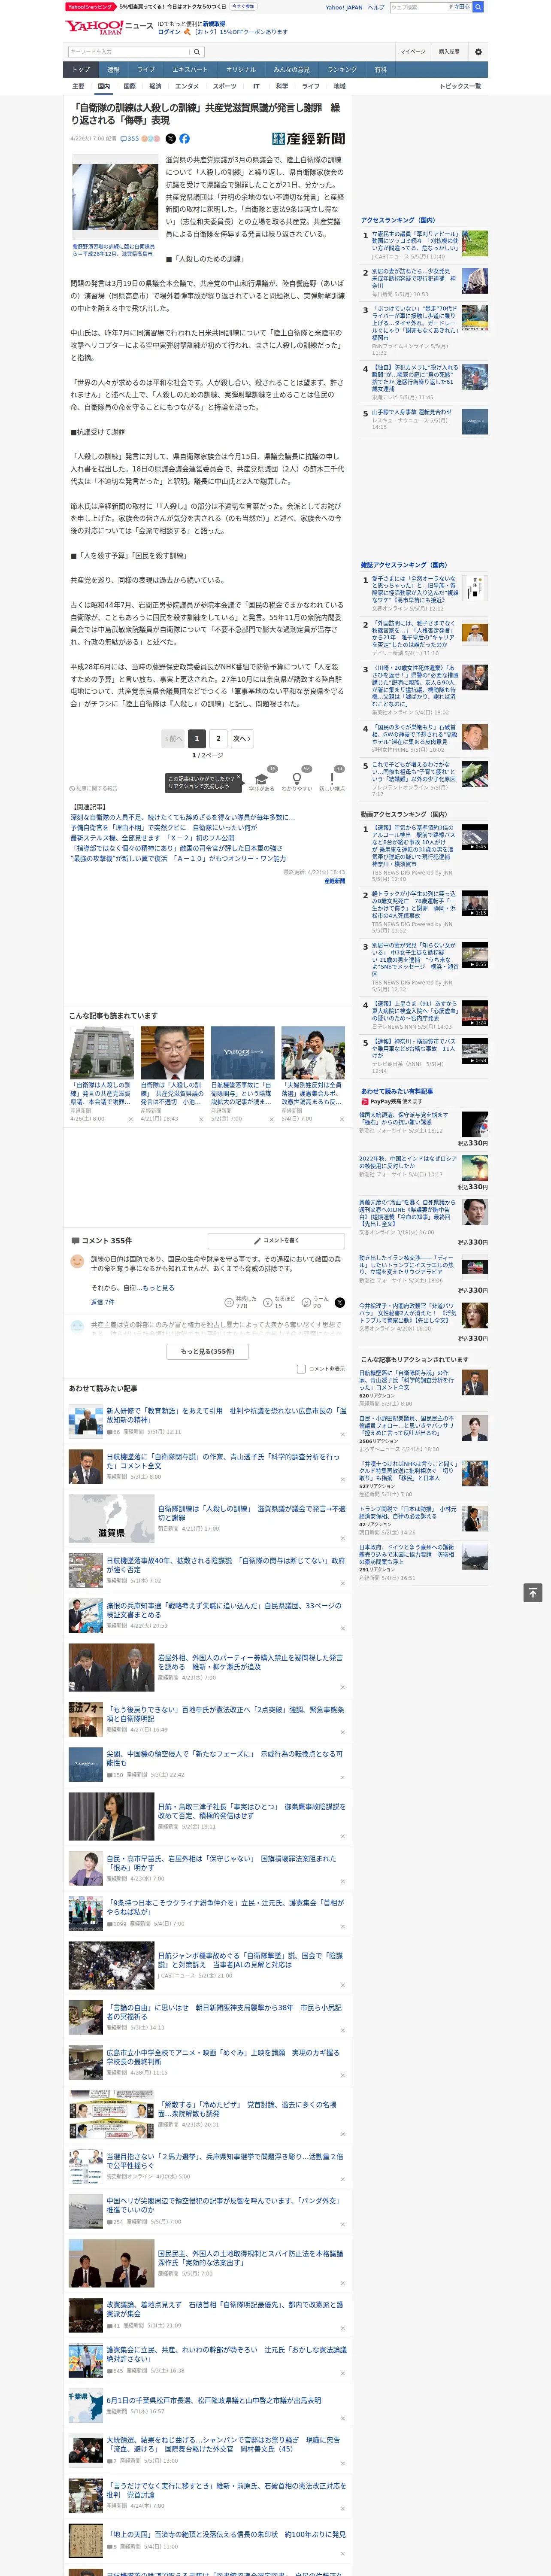Share the article on X

click(x=170, y=139)
